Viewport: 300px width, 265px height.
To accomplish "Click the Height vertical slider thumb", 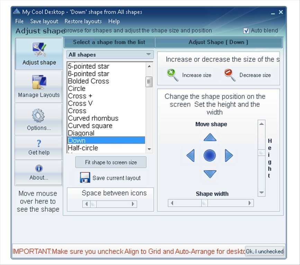I will coord(261,152).
